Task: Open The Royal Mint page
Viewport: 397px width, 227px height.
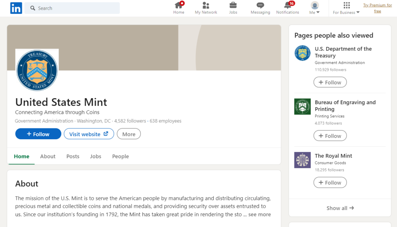Action: tap(333, 156)
